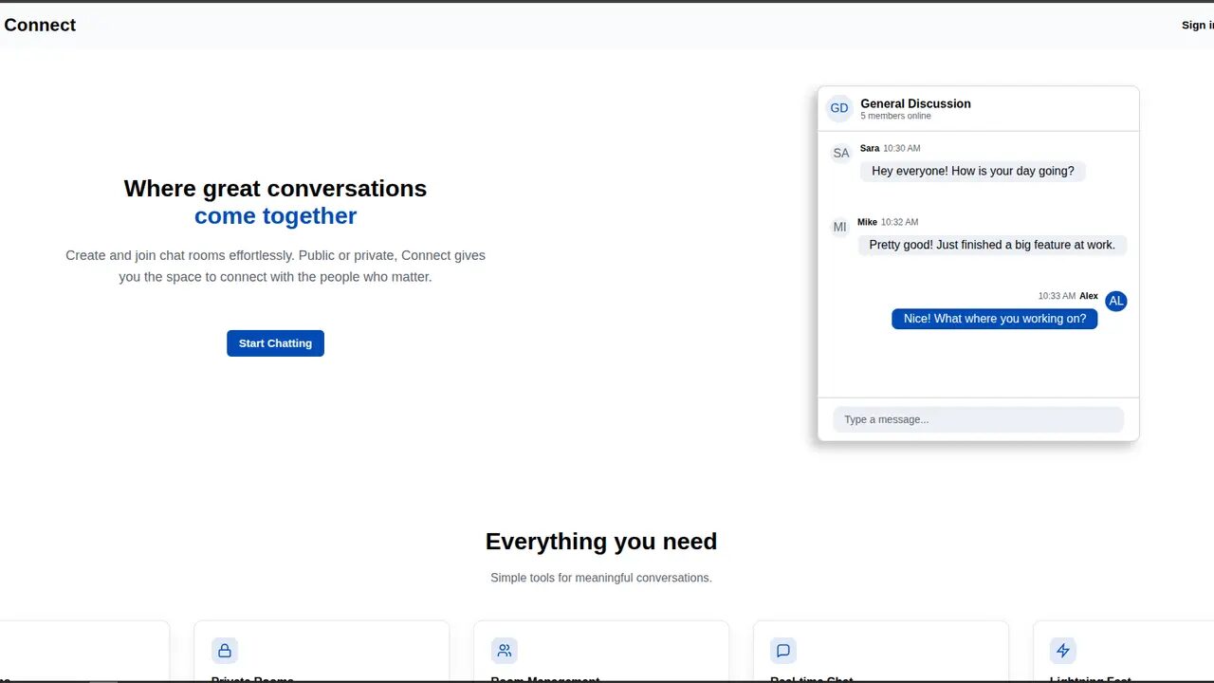Screen dimensions: 1214x683
Task: Click the lightning bolt icon on the feature card
Action: (x=1063, y=651)
